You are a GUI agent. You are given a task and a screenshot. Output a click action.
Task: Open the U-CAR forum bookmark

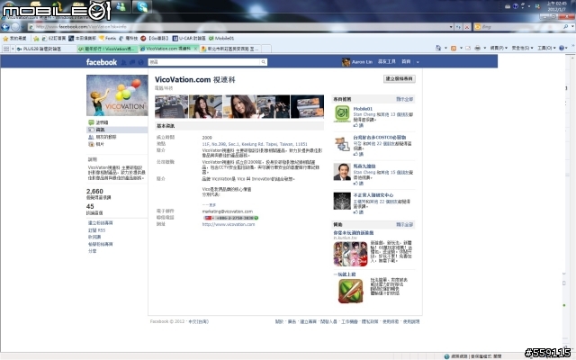pyautogui.click(x=189, y=38)
